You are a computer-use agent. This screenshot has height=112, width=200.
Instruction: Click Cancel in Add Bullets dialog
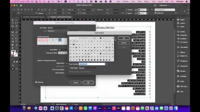coord(124,43)
